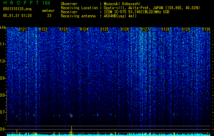Click the 0122 time marker

43,29
